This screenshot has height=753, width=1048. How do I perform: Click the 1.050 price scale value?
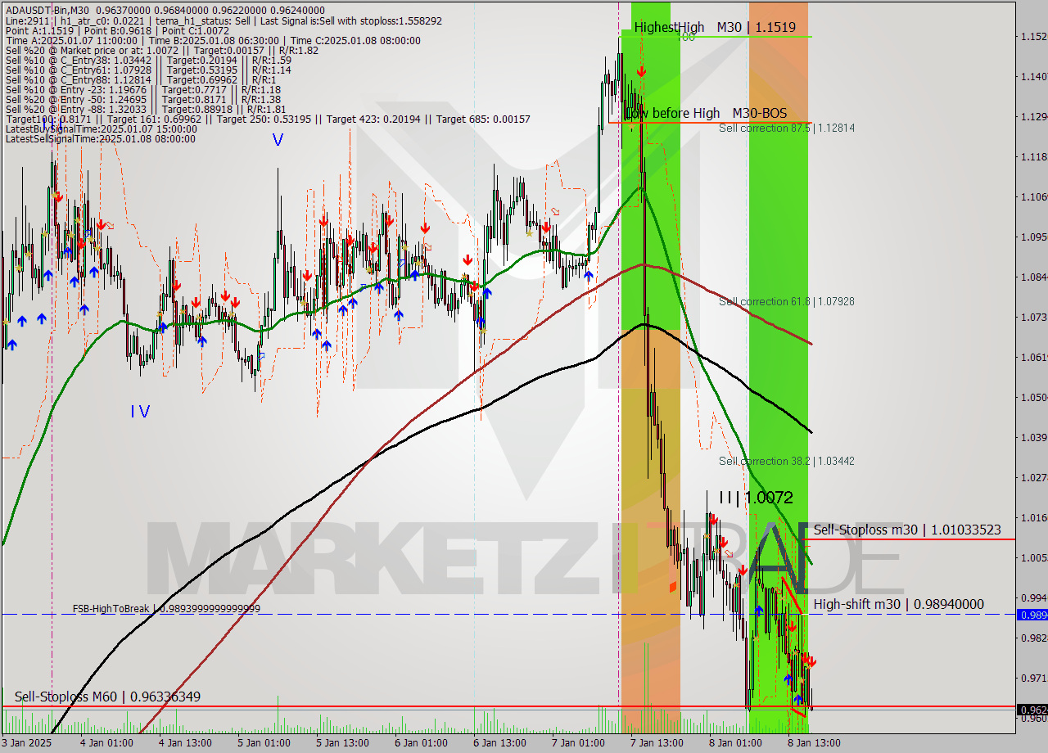(1033, 398)
